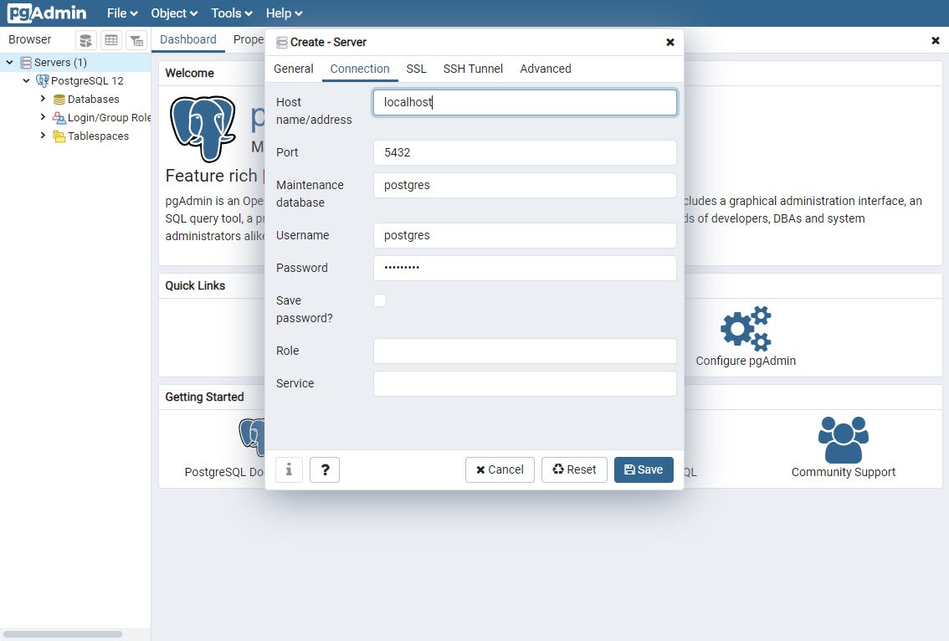The width and height of the screenshot is (949, 641).
Task: Open the Tools menu
Action: coord(232,13)
